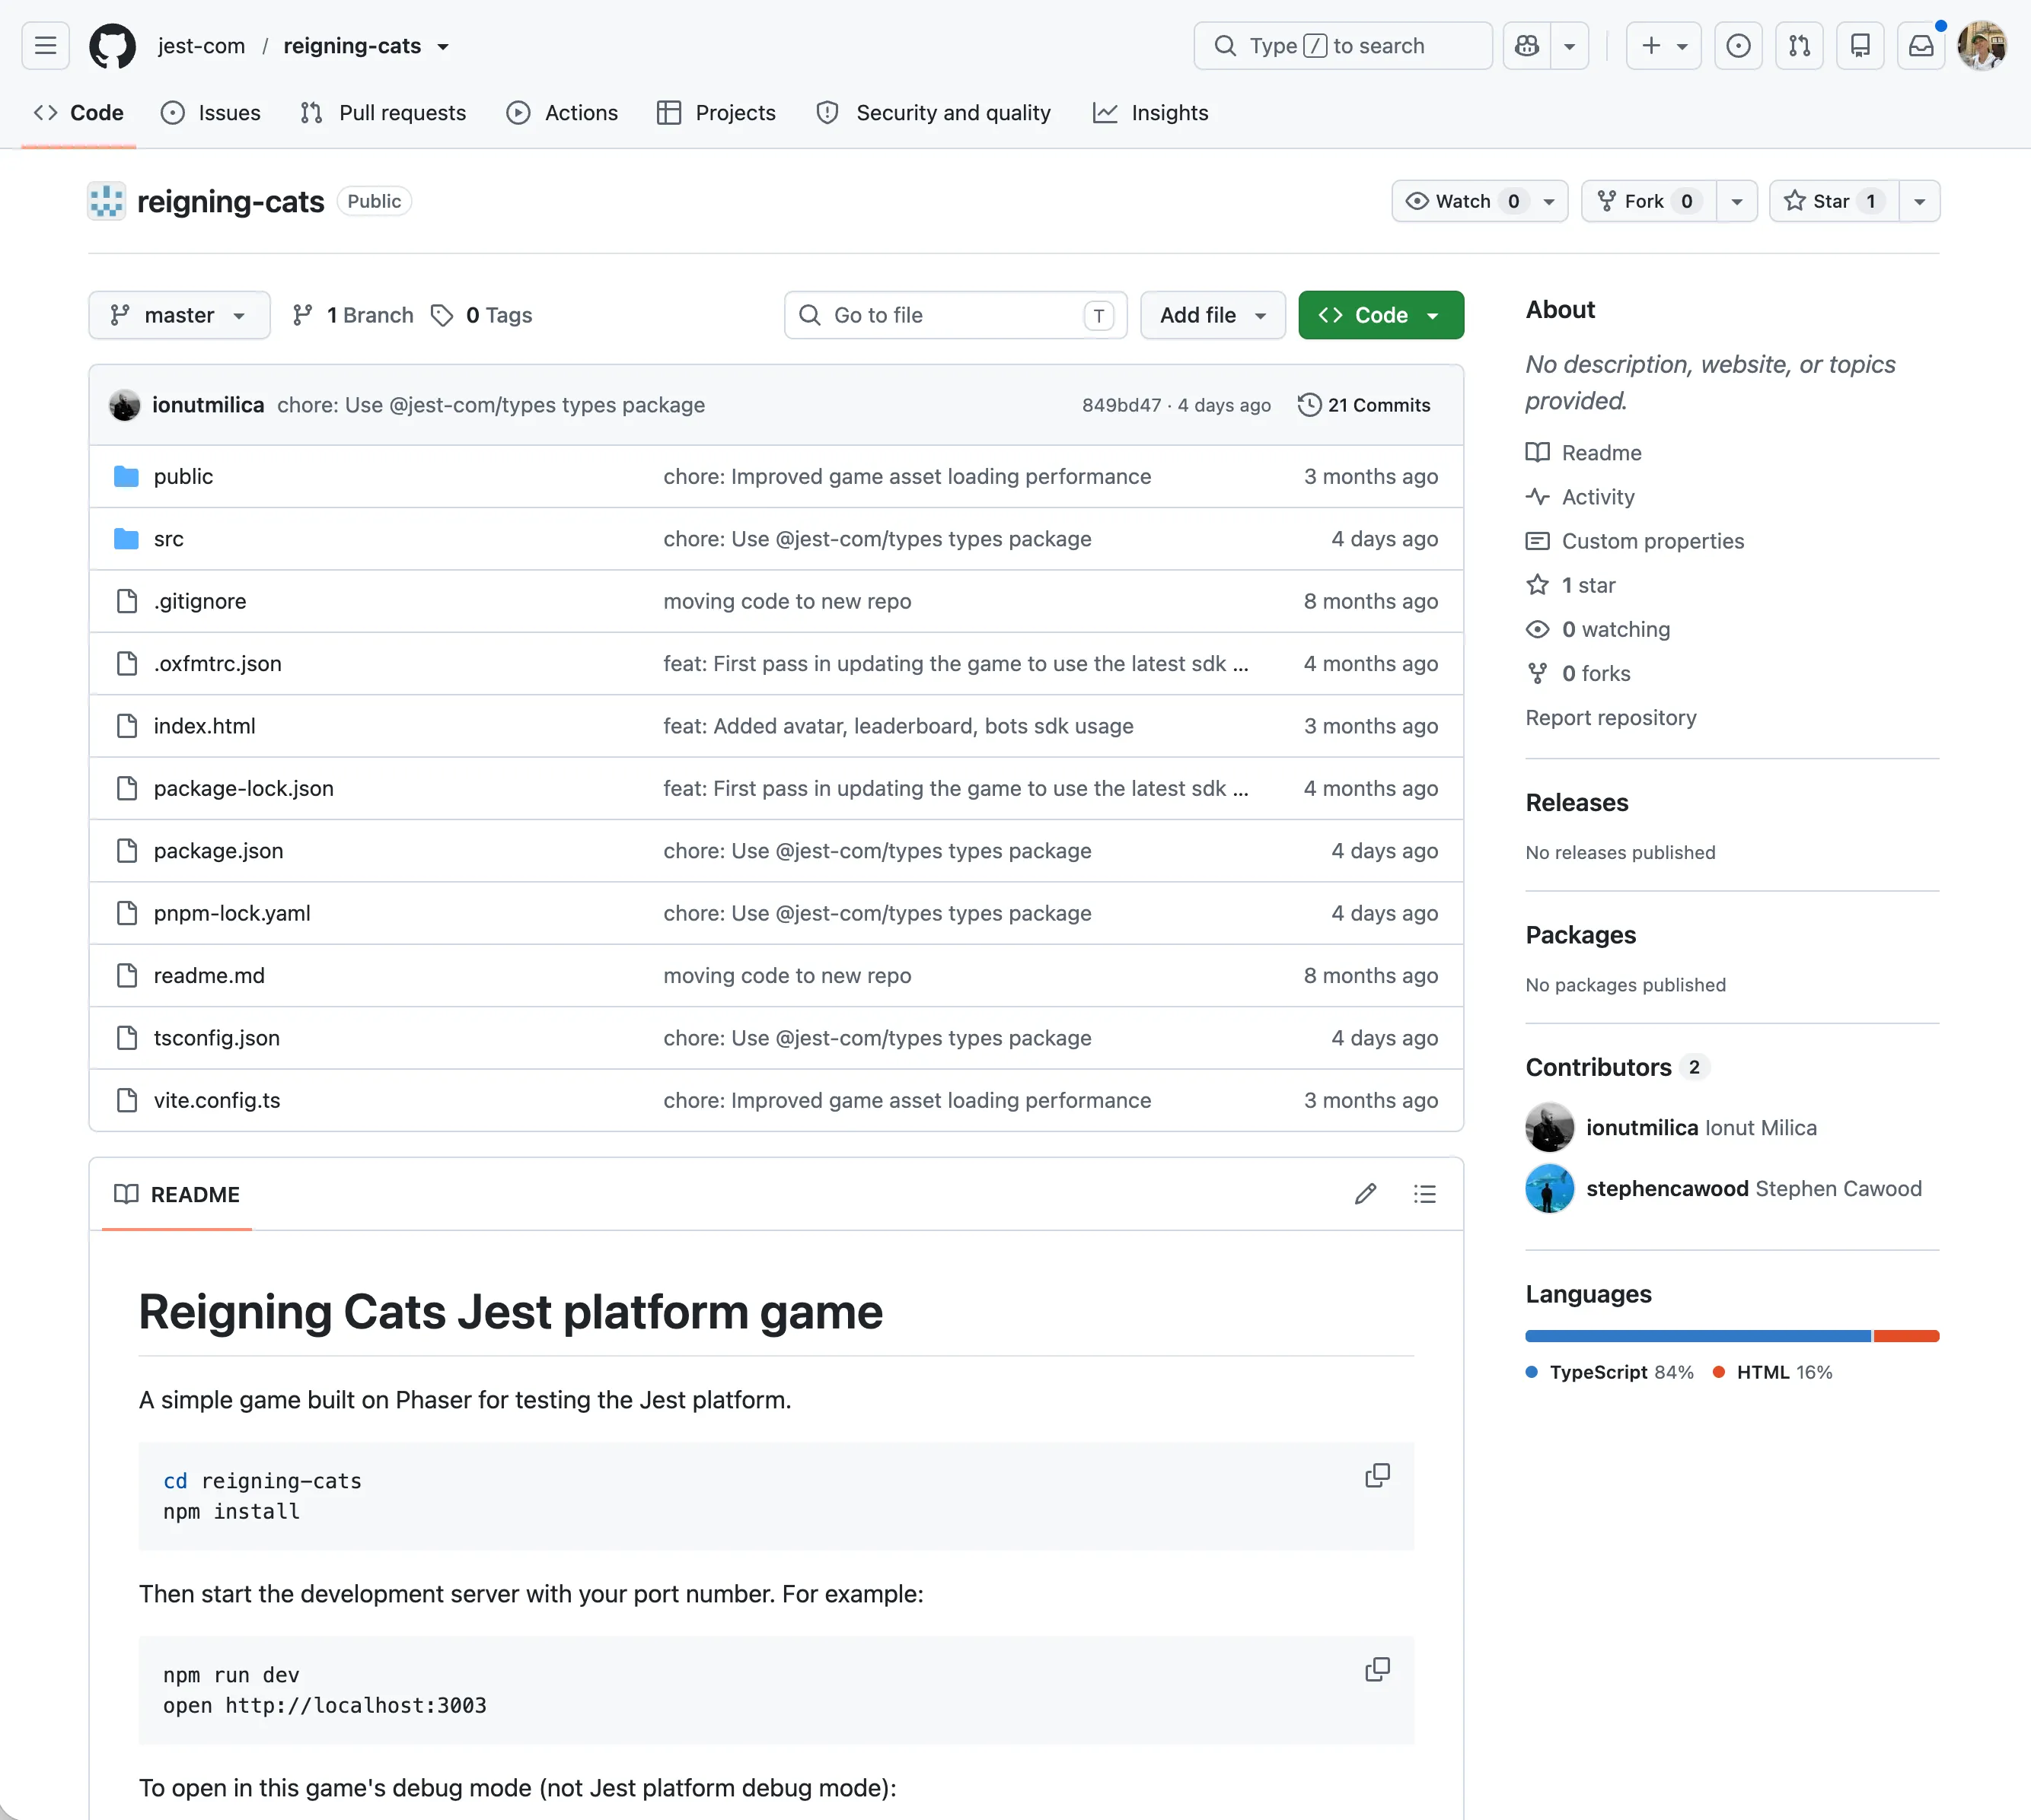Expand the Fork options dropdown arrow
Image resolution: width=2031 pixels, height=1820 pixels.
[x=1737, y=201]
